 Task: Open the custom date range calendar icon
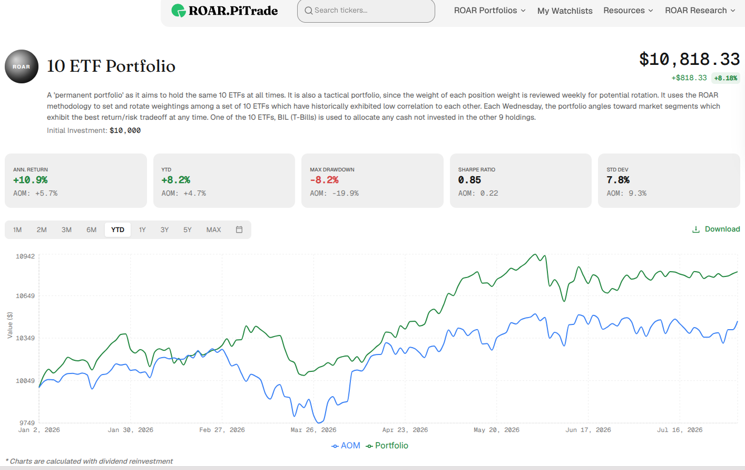point(239,229)
